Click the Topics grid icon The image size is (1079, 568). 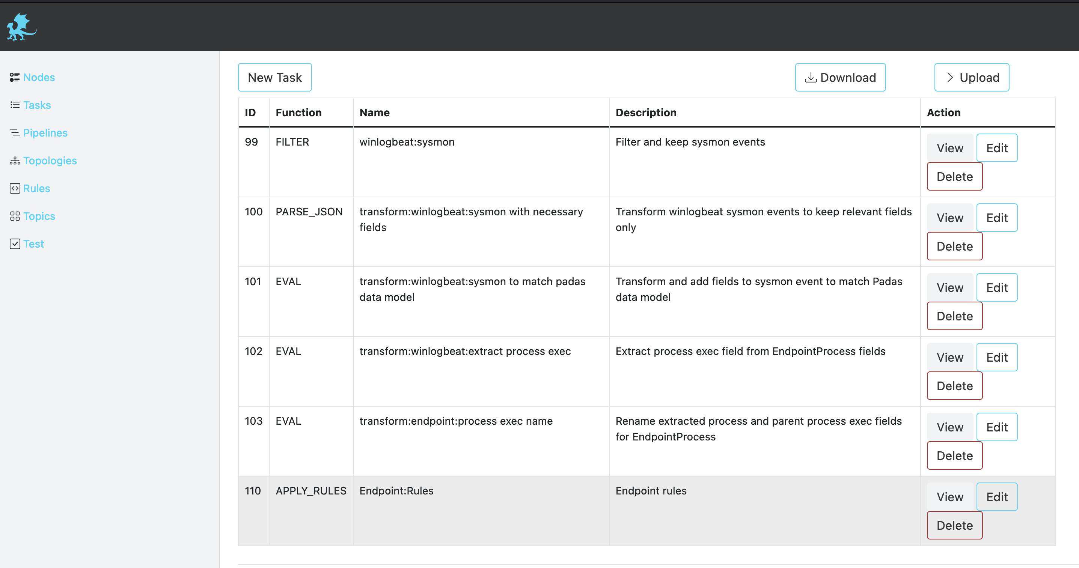tap(15, 216)
